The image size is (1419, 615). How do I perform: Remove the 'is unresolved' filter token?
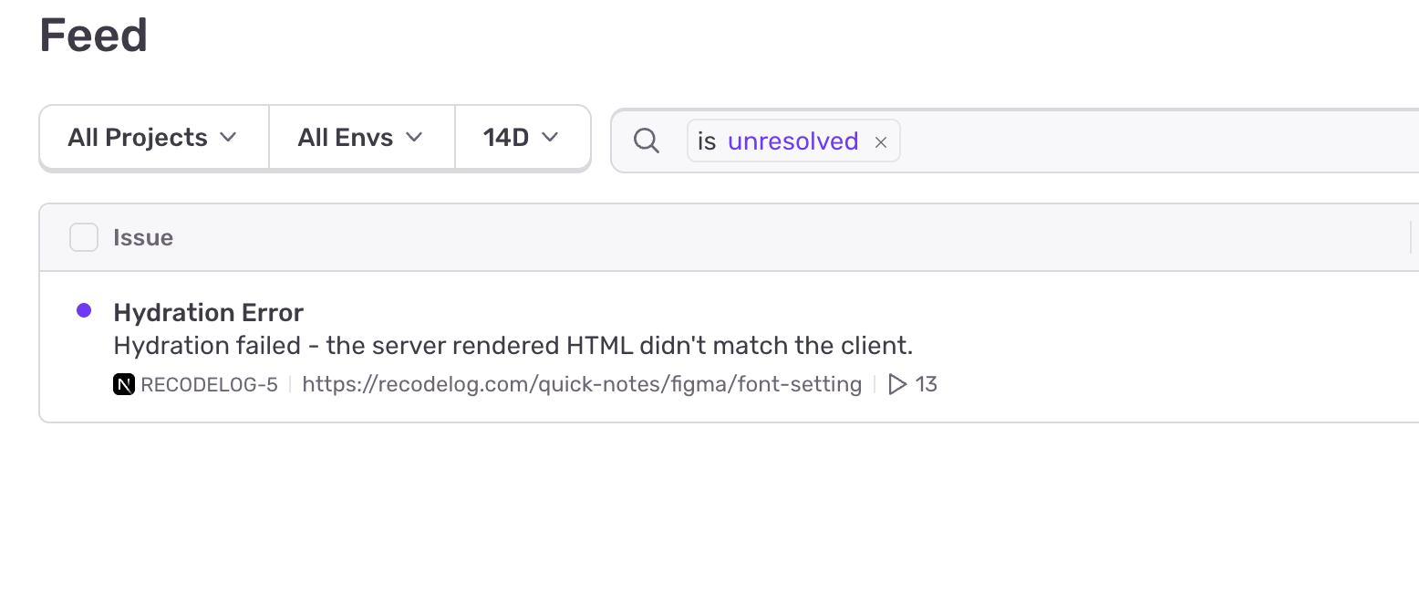point(881,141)
